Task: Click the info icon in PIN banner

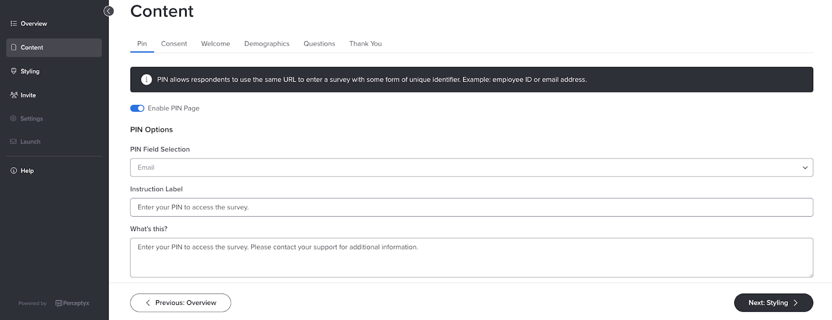Action: pyautogui.click(x=147, y=79)
